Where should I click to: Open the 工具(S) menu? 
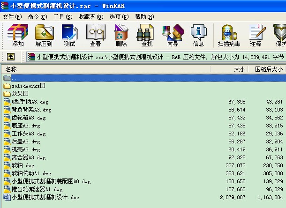(62, 17)
